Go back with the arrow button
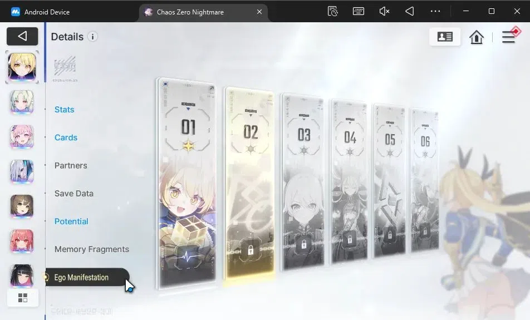This screenshot has width=530, height=320. click(22, 36)
